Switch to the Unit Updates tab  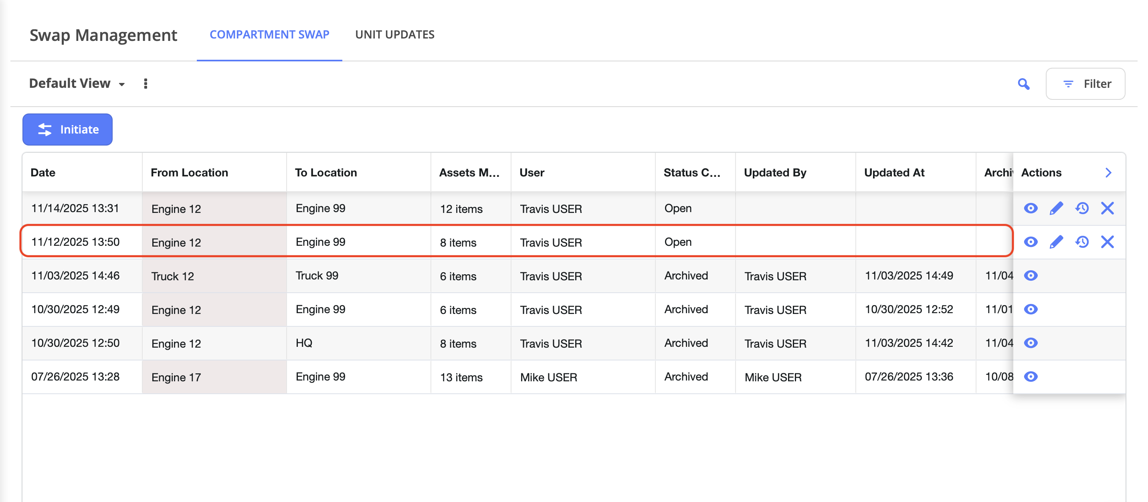pyautogui.click(x=394, y=35)
